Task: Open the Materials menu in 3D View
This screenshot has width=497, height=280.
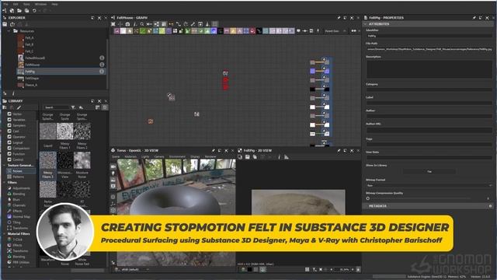Action: (130, 157)
